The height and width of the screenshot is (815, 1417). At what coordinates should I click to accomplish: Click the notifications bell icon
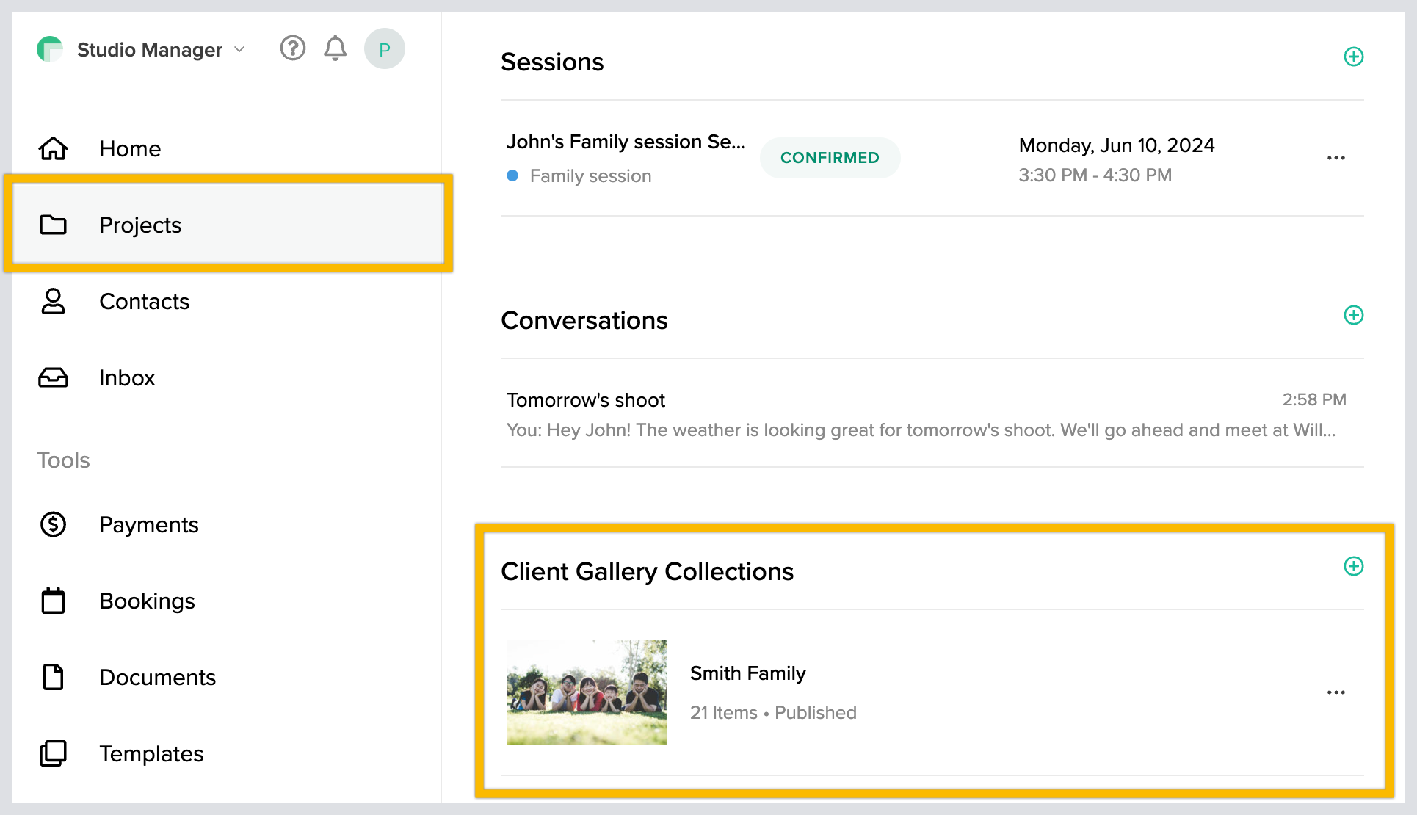tap(336, 48)
